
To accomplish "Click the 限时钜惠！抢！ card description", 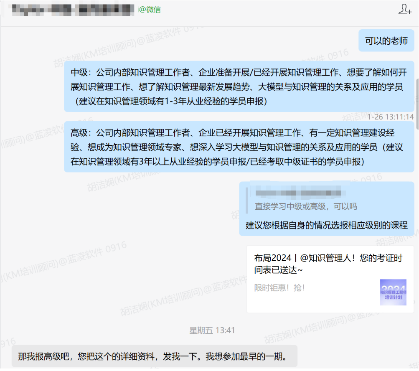I will coord(279,288).
